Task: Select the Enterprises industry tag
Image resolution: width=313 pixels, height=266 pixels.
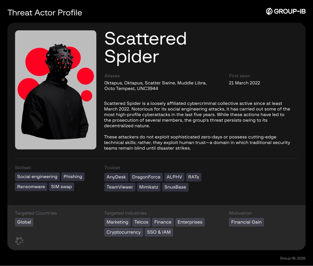Action: [190, 222]
